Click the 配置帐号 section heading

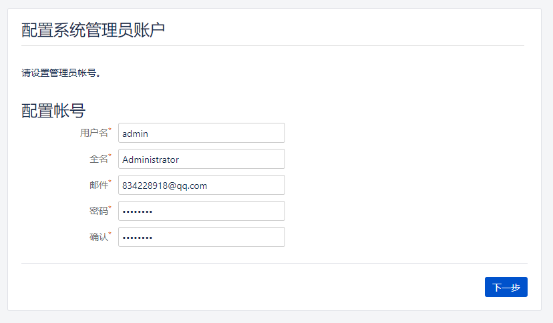(x=53, y=111)
